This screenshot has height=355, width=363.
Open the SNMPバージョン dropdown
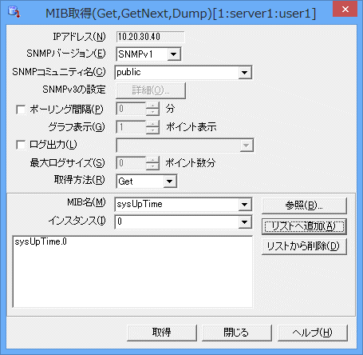tap(173, 54)
